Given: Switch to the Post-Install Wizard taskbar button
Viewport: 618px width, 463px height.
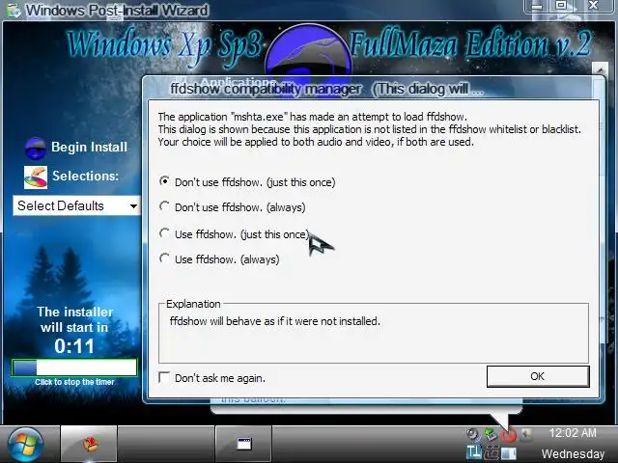Looking at the screenshot, I should click(89, 444).
